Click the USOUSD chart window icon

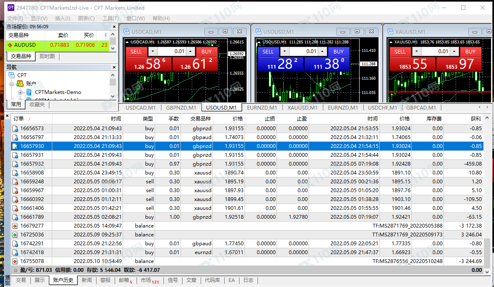(258, 32)
